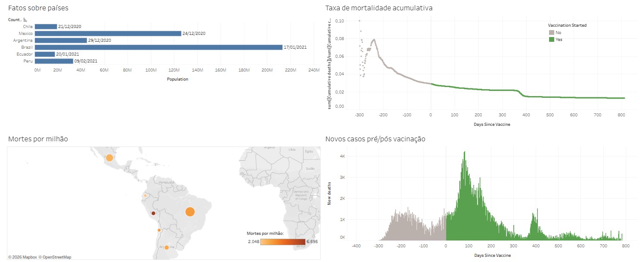Click the 'Fatos sobre países' chart title
Viewport: 640px width, 262px height.
(38, 8)
